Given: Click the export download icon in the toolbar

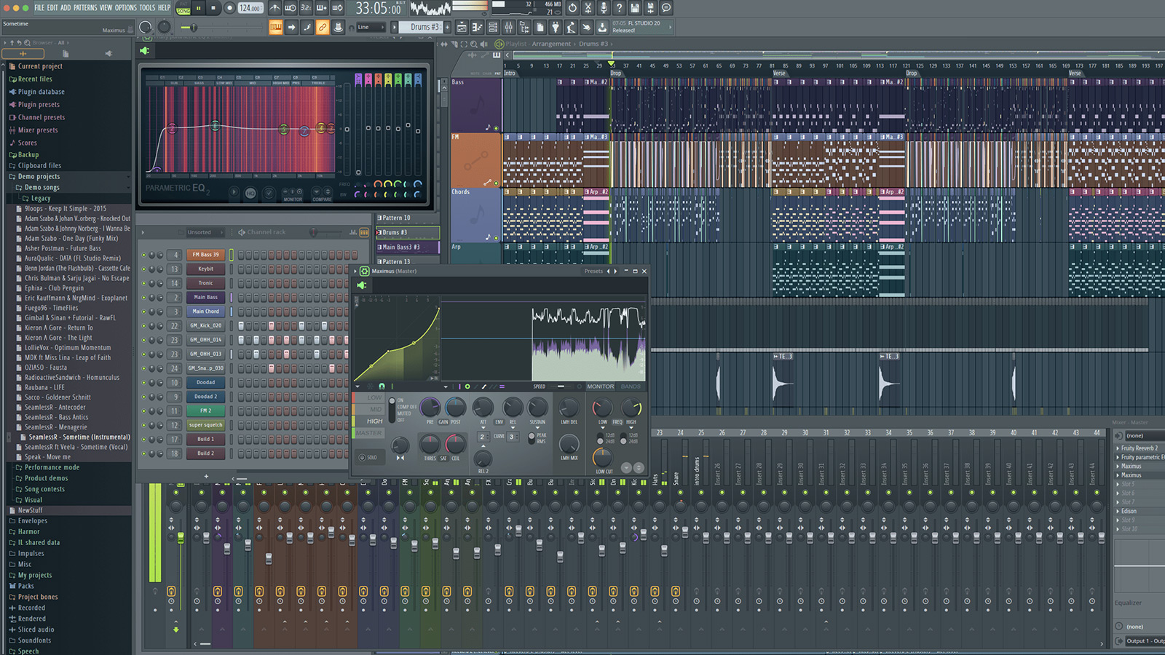Looking at the screenshot, I should 602,28.
